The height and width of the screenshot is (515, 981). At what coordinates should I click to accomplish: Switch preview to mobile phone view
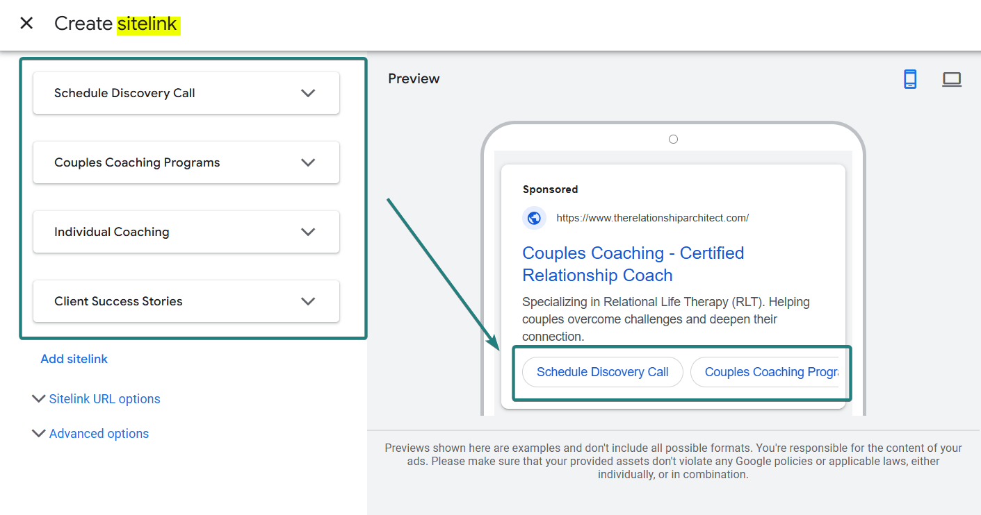pyautogui.click(x=910, y=79)
